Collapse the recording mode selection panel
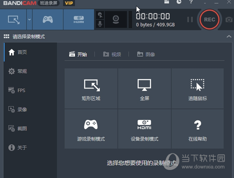 (x=229, y=37)
